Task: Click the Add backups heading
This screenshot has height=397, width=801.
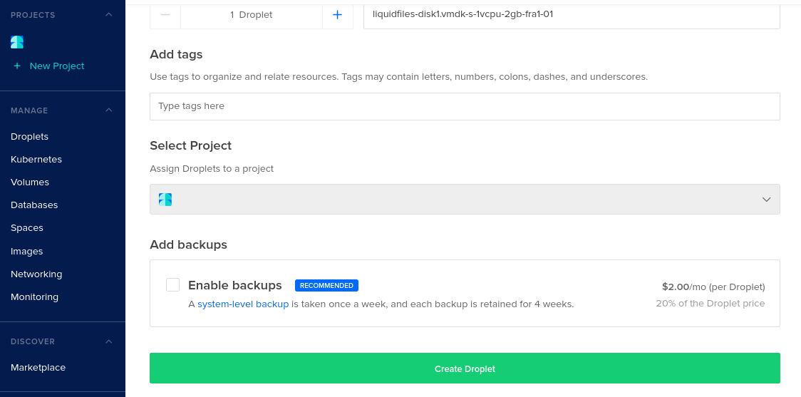Action: [189, 244]
